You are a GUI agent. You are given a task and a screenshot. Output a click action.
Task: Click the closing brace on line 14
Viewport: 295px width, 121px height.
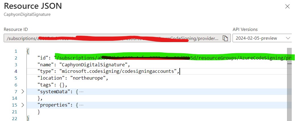click(x=39, y=98)
